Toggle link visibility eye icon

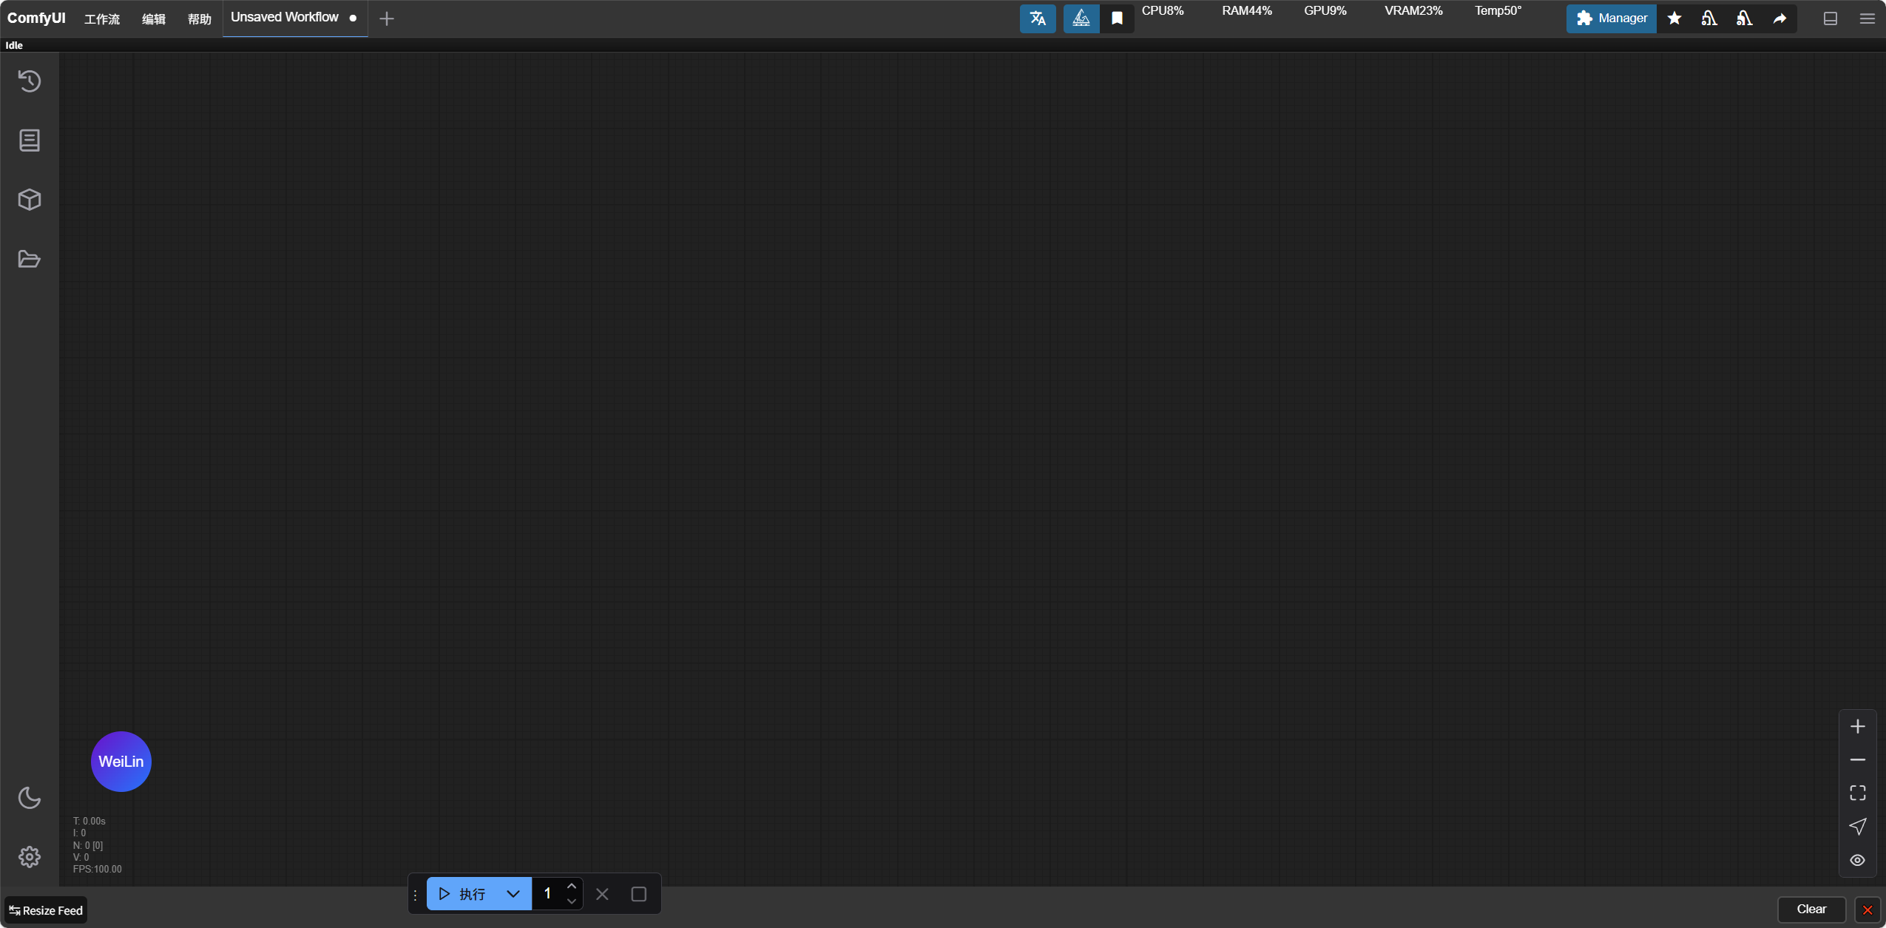coord(1857,860)
